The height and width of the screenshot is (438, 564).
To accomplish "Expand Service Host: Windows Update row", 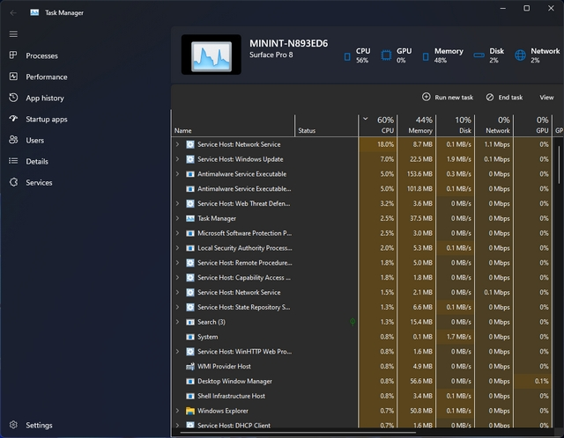I will tap(177, 159).
